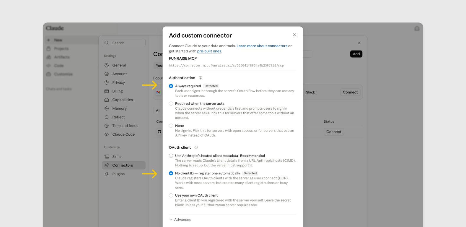Click the Time and focus moon icon
466x227 pixels.
107,126
